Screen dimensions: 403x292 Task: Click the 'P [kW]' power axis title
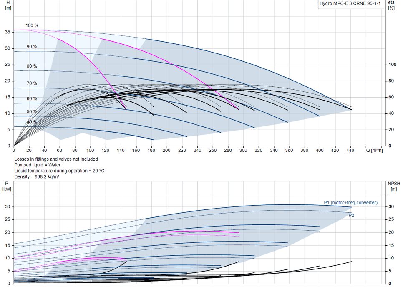point(7,186)
